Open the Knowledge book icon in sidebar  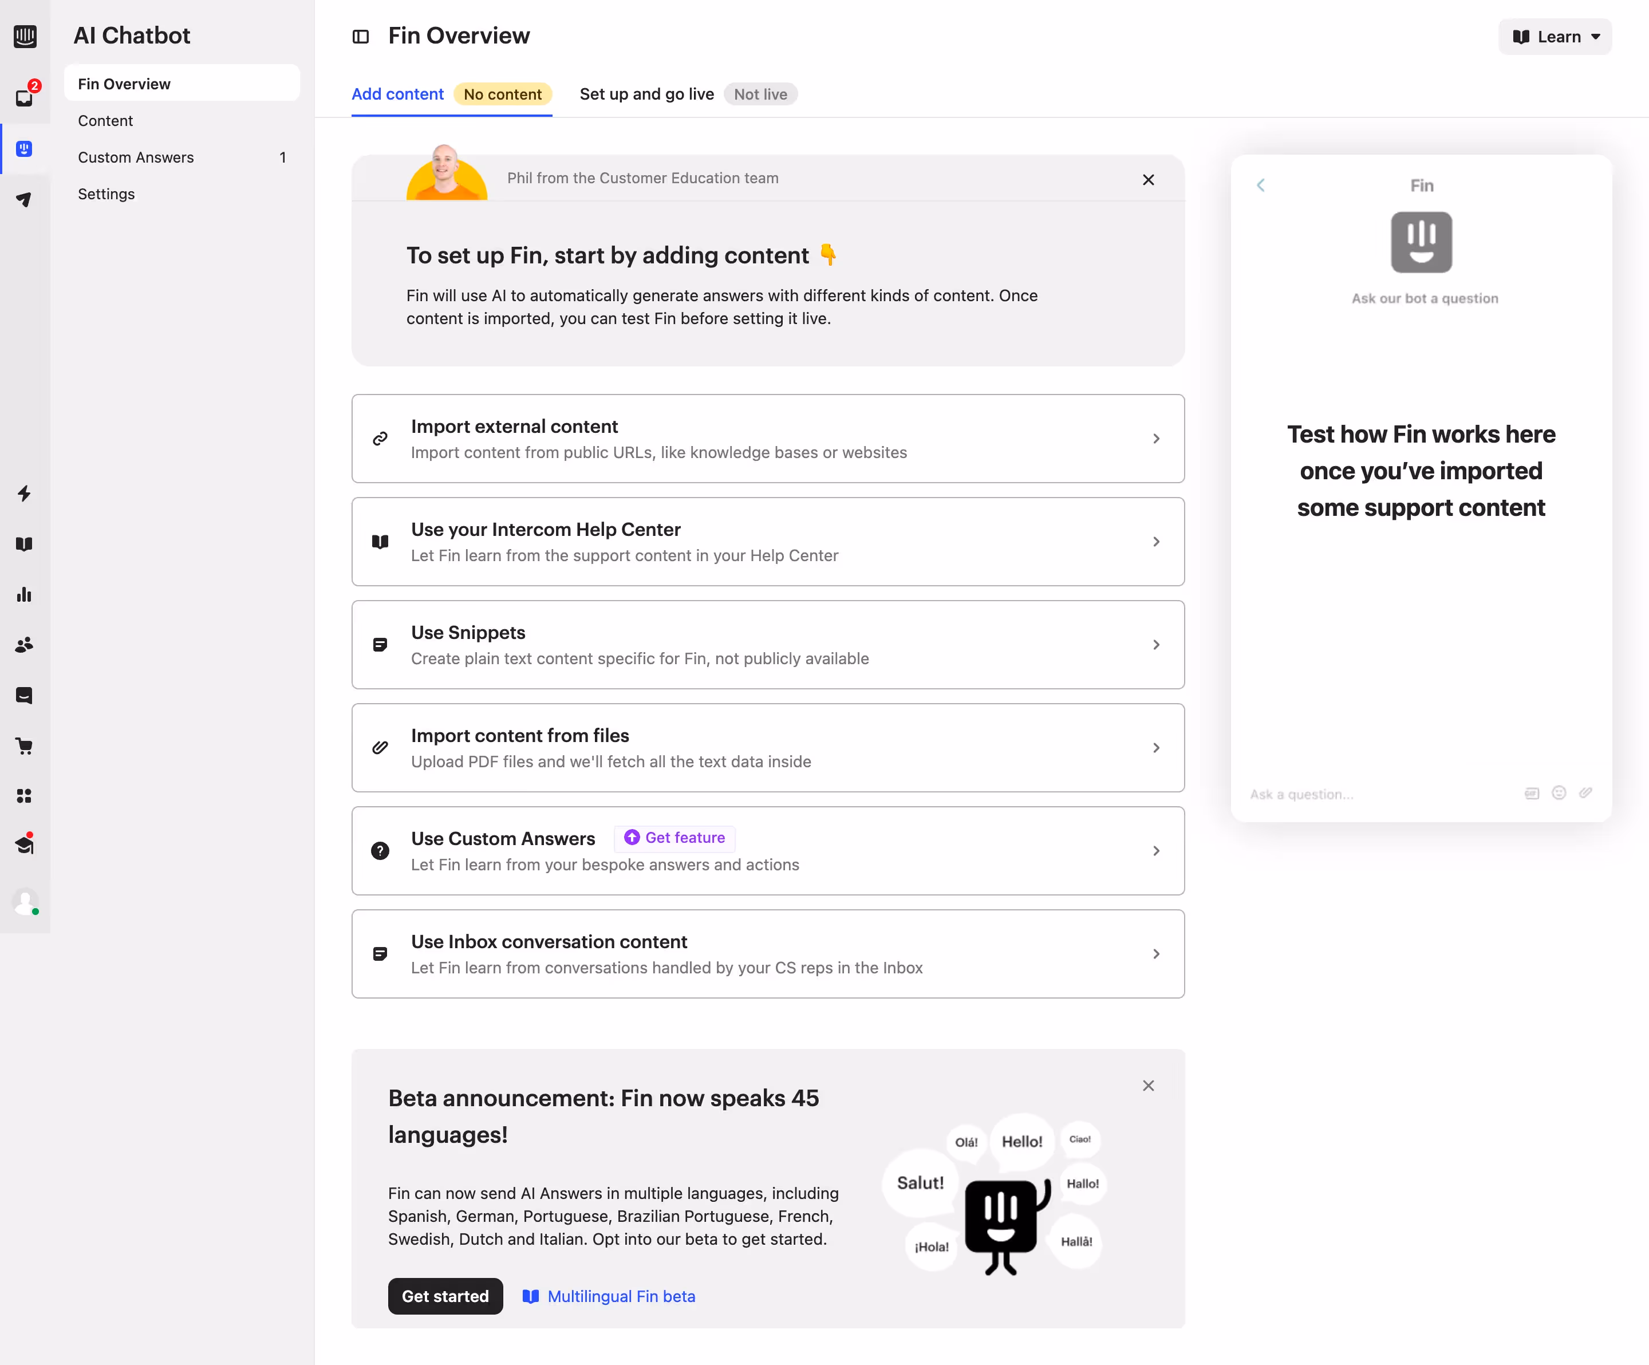tap(25, 545)
